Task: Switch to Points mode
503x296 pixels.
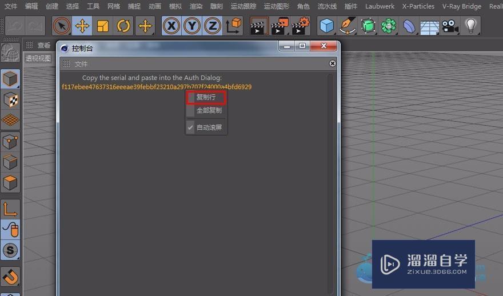Action: 10,141
